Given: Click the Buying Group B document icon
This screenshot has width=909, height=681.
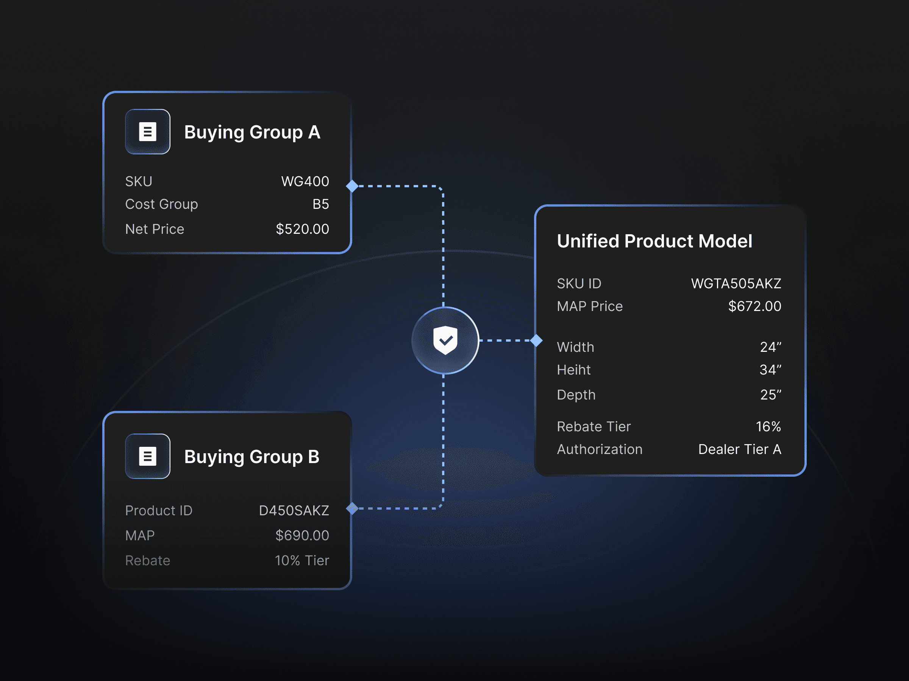Looking at the screenshot, I should (148, 456).
